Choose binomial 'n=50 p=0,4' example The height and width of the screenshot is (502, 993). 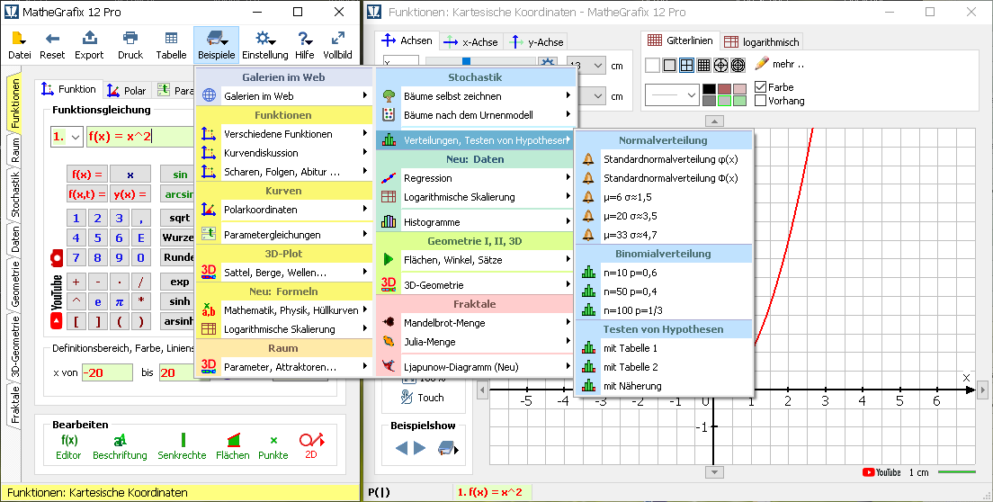point(664,291)
